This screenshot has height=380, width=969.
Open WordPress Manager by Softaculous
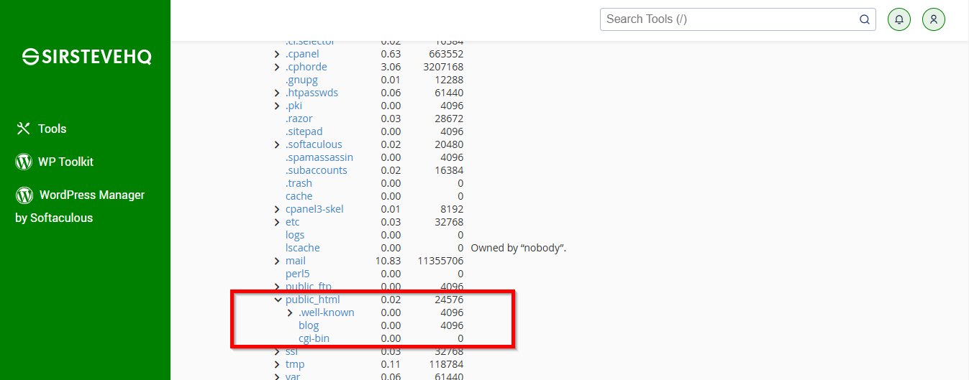[x=80, y=205]
